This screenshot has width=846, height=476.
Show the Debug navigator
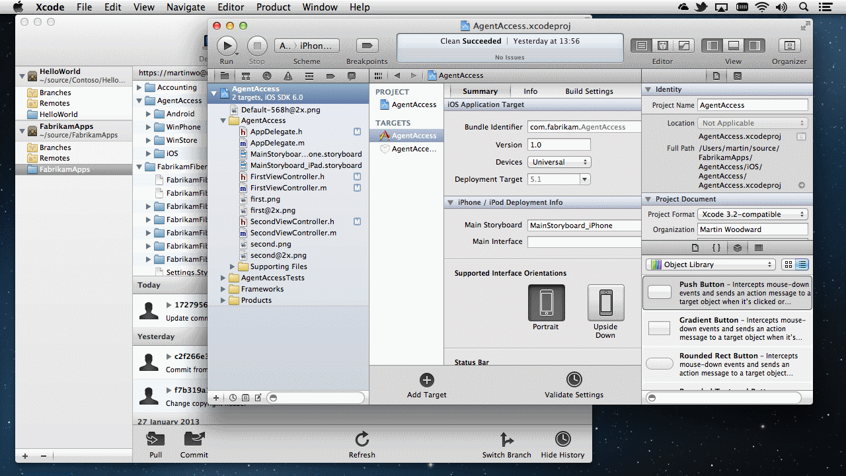[x=309, y=76]
